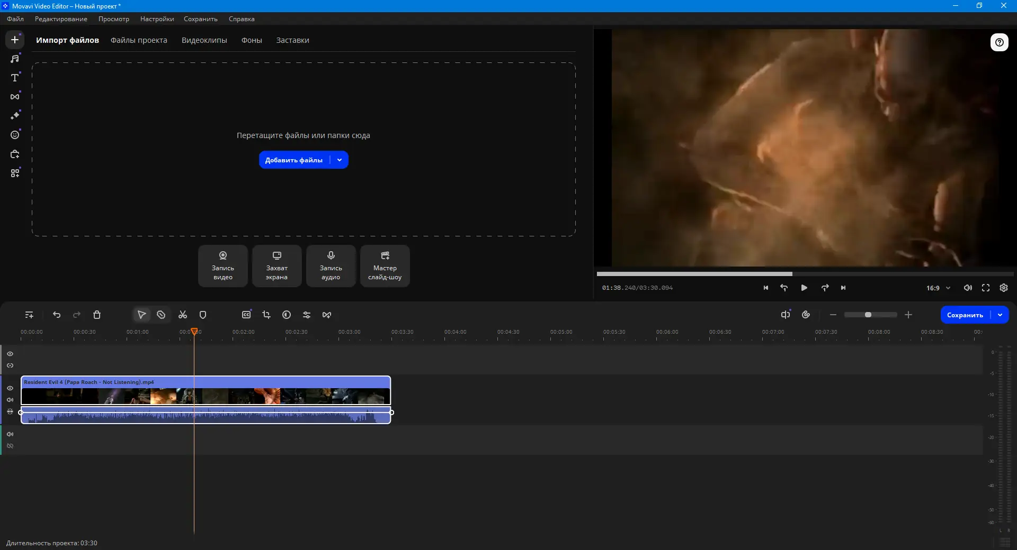Hide the top overlay track
Screen dimensions: 1017x550
click(x=10, y=354)
